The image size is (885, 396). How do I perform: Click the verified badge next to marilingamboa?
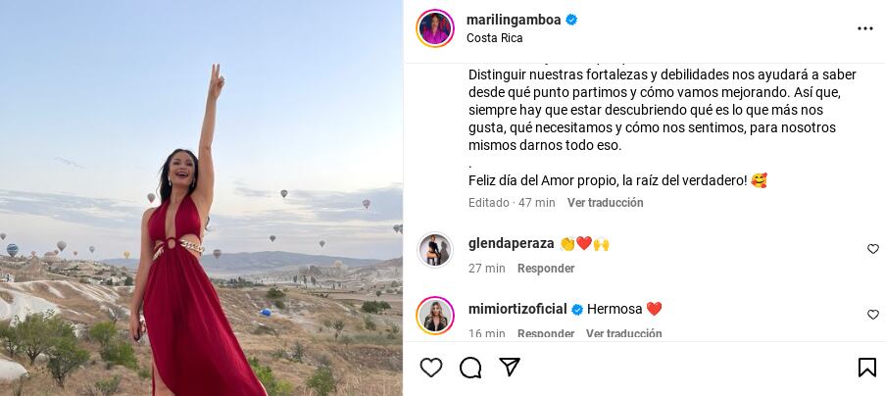[571, 21]
